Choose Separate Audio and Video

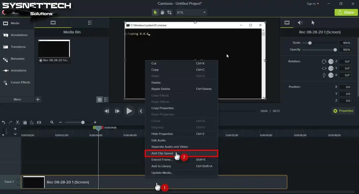(x=181, y=147)
